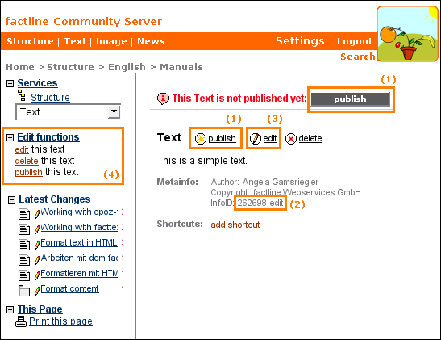Open Format text in HTML link
The image size is (441, 340).
click(79, 242)
